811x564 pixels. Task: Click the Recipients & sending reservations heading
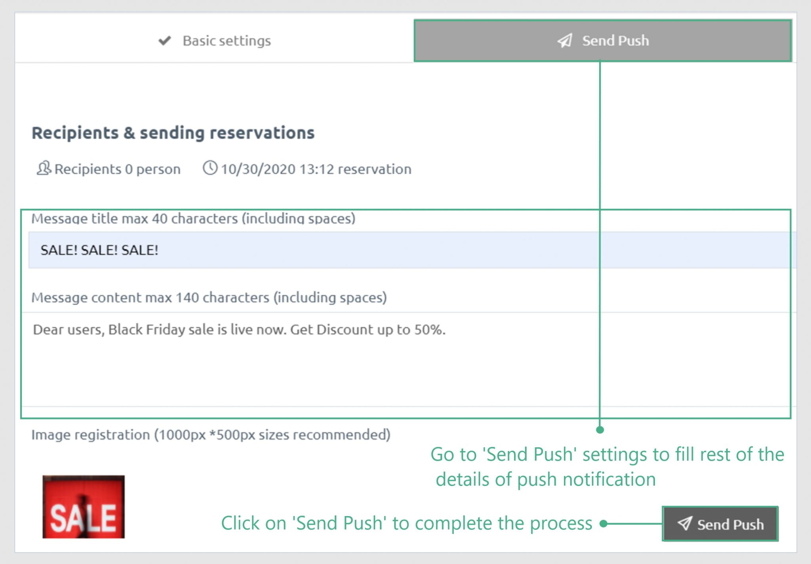click(173, 133)
